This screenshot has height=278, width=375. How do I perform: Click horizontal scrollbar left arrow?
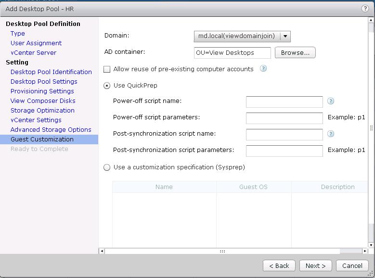pos(102,251)
